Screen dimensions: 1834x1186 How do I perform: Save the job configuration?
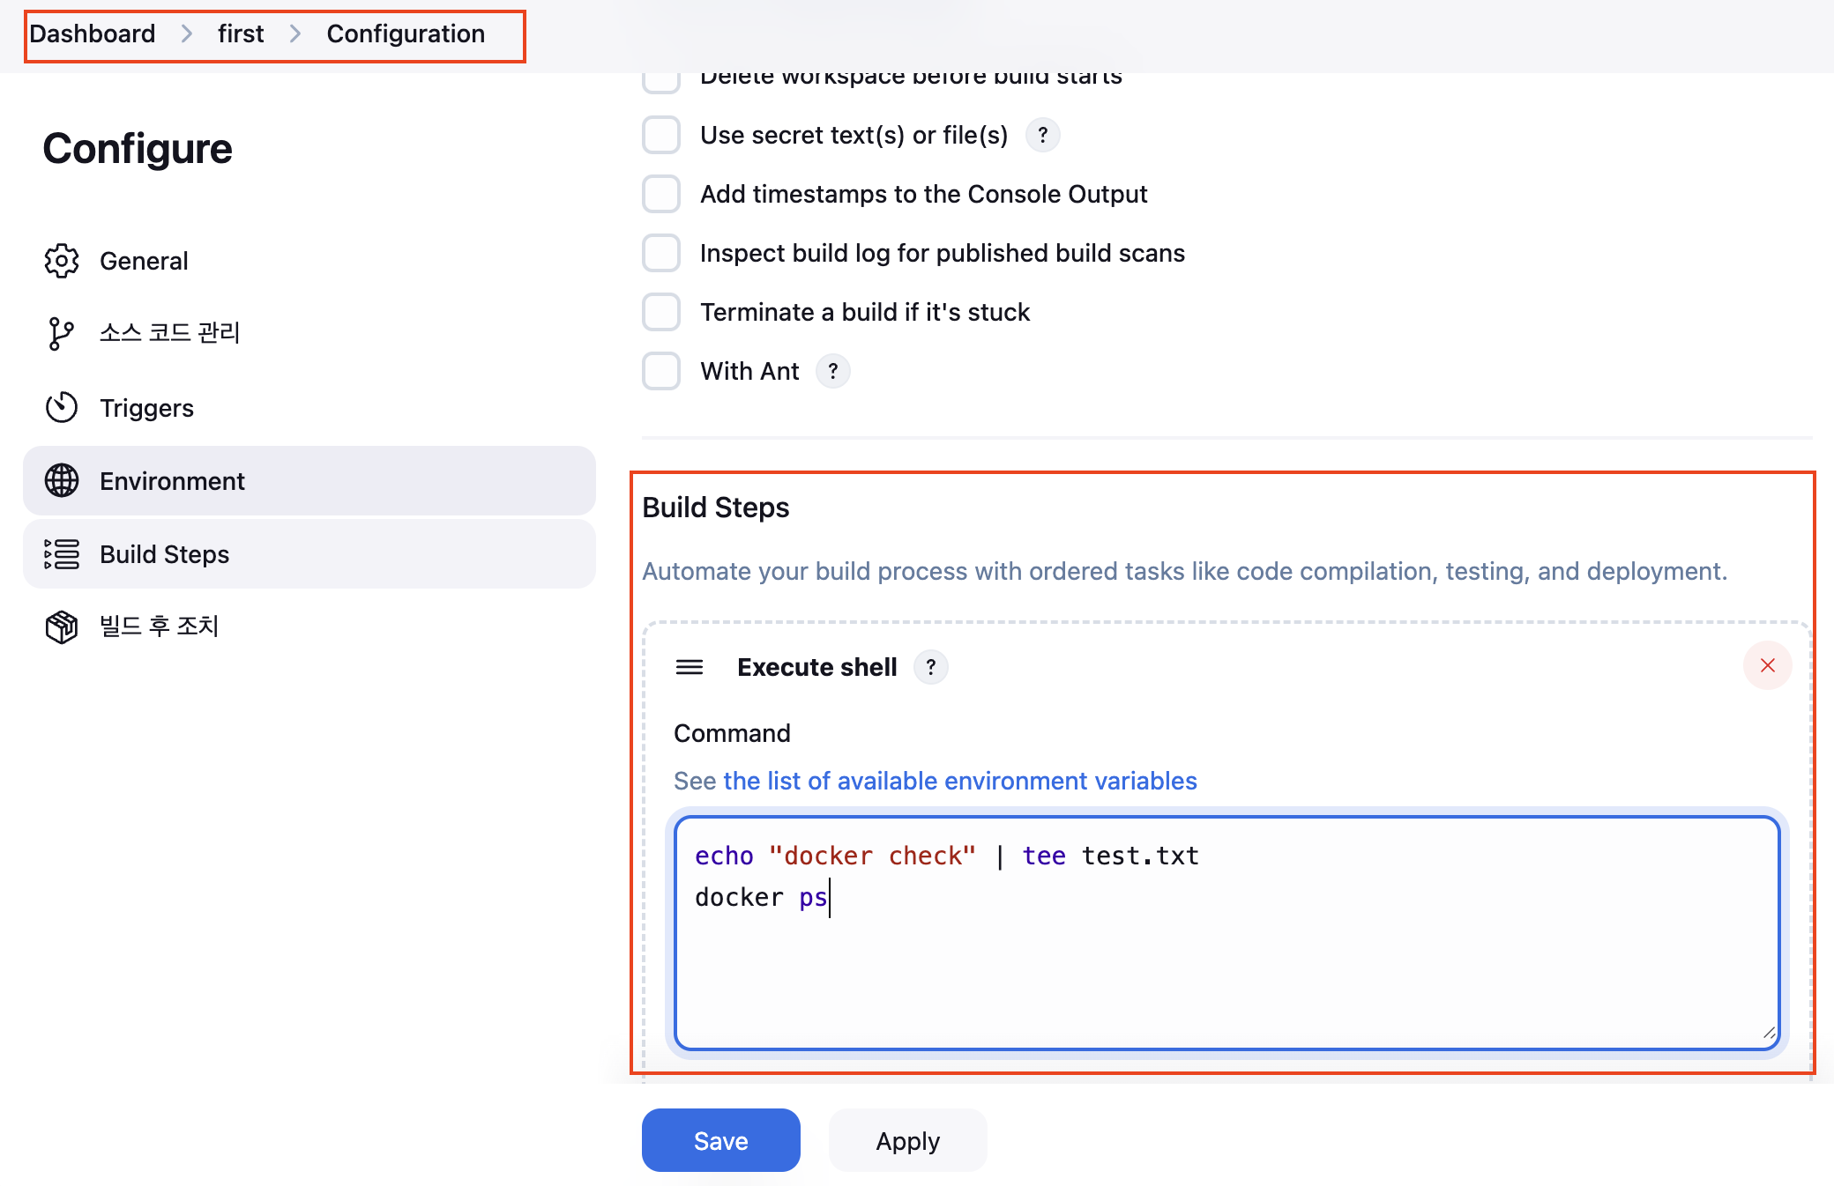coord(720,1140)
